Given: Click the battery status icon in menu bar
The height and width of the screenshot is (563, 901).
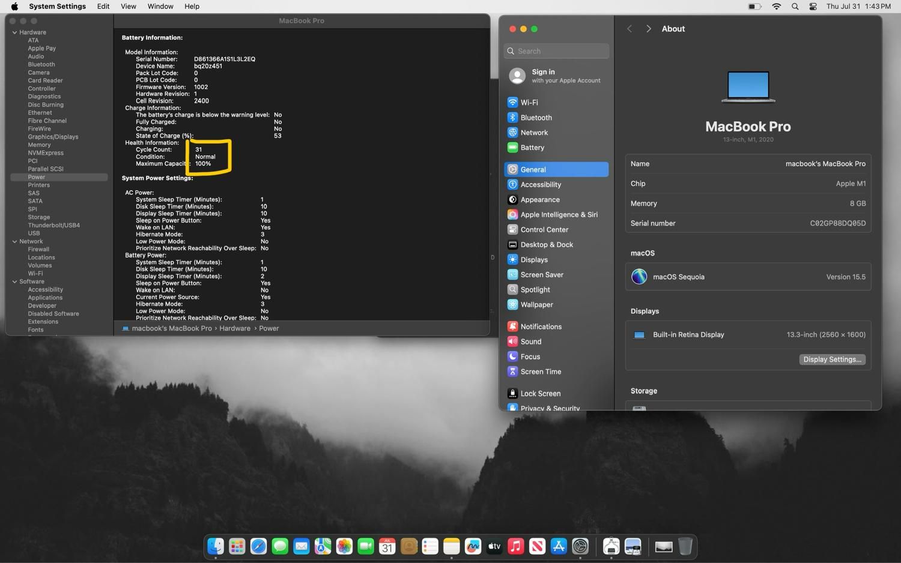Looking at the screenshot, I should 754,7.
